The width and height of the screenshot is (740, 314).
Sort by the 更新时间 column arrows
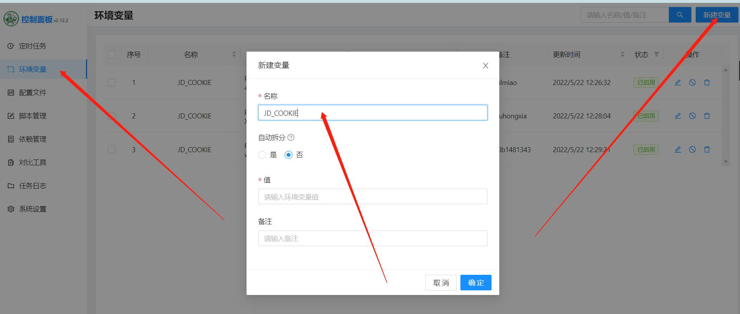pyautogui.click(x=623, y=54)
